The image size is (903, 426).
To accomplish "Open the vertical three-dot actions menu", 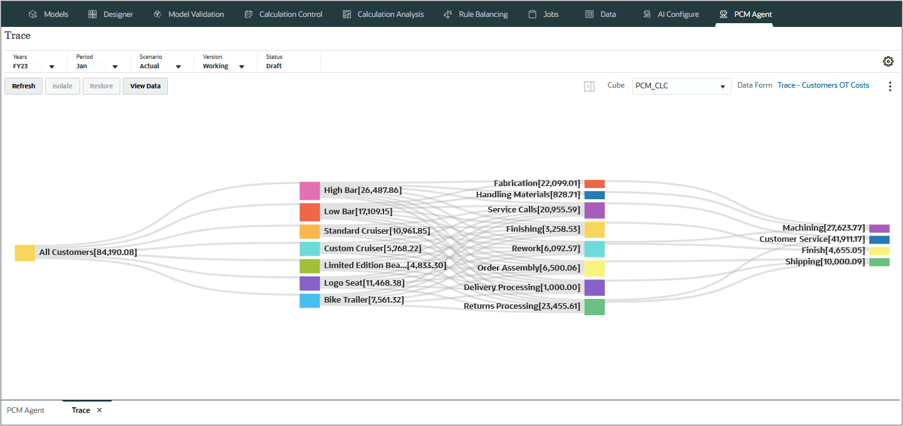I will click(x=890, y=86).
